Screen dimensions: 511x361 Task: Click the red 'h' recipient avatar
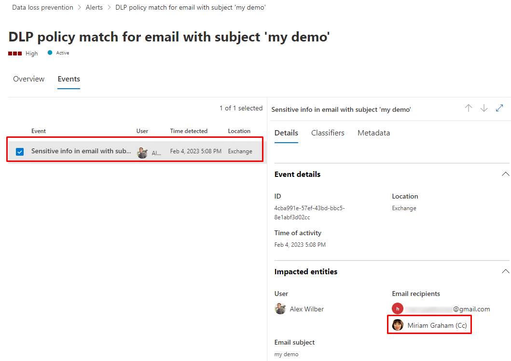tap(398, 309)
